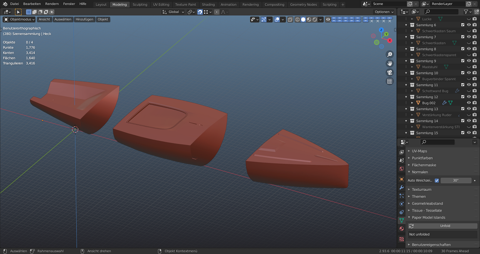Adjust the 30° auto smooth angle slider
480x254 pixels.
(456, 180)
